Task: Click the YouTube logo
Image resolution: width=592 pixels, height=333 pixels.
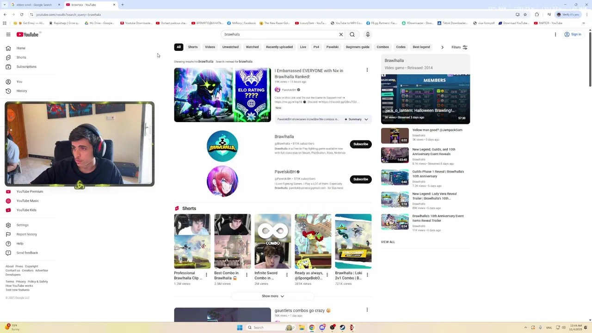Action: tap(28, 34)
